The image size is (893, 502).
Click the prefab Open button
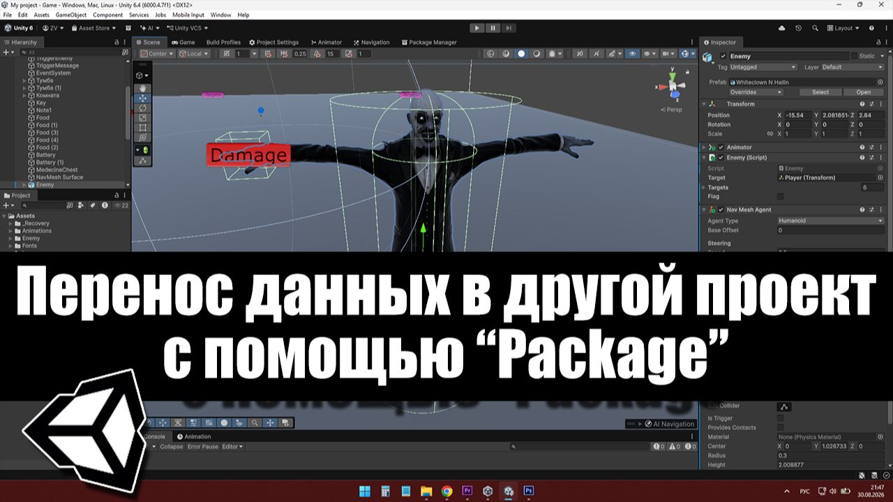pos(864,92)
